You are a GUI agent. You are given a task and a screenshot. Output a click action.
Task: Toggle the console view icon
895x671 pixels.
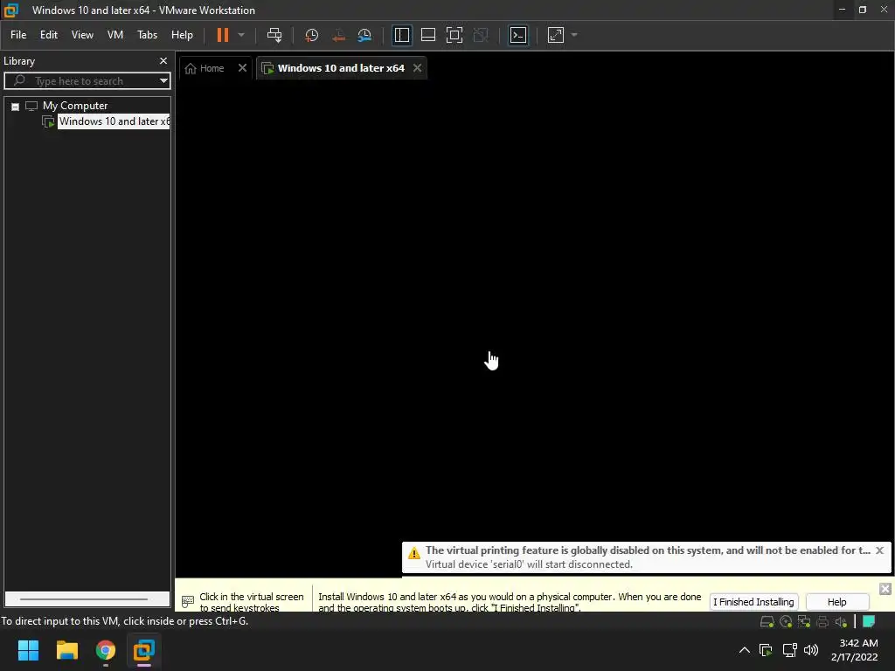[x=518, y=35]
